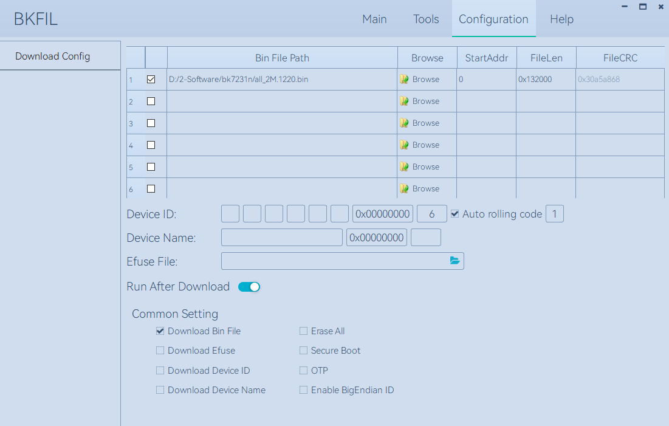Toggle Run After Download switch off
Viewport: 669px width, 426px height.
click(249, 287)
